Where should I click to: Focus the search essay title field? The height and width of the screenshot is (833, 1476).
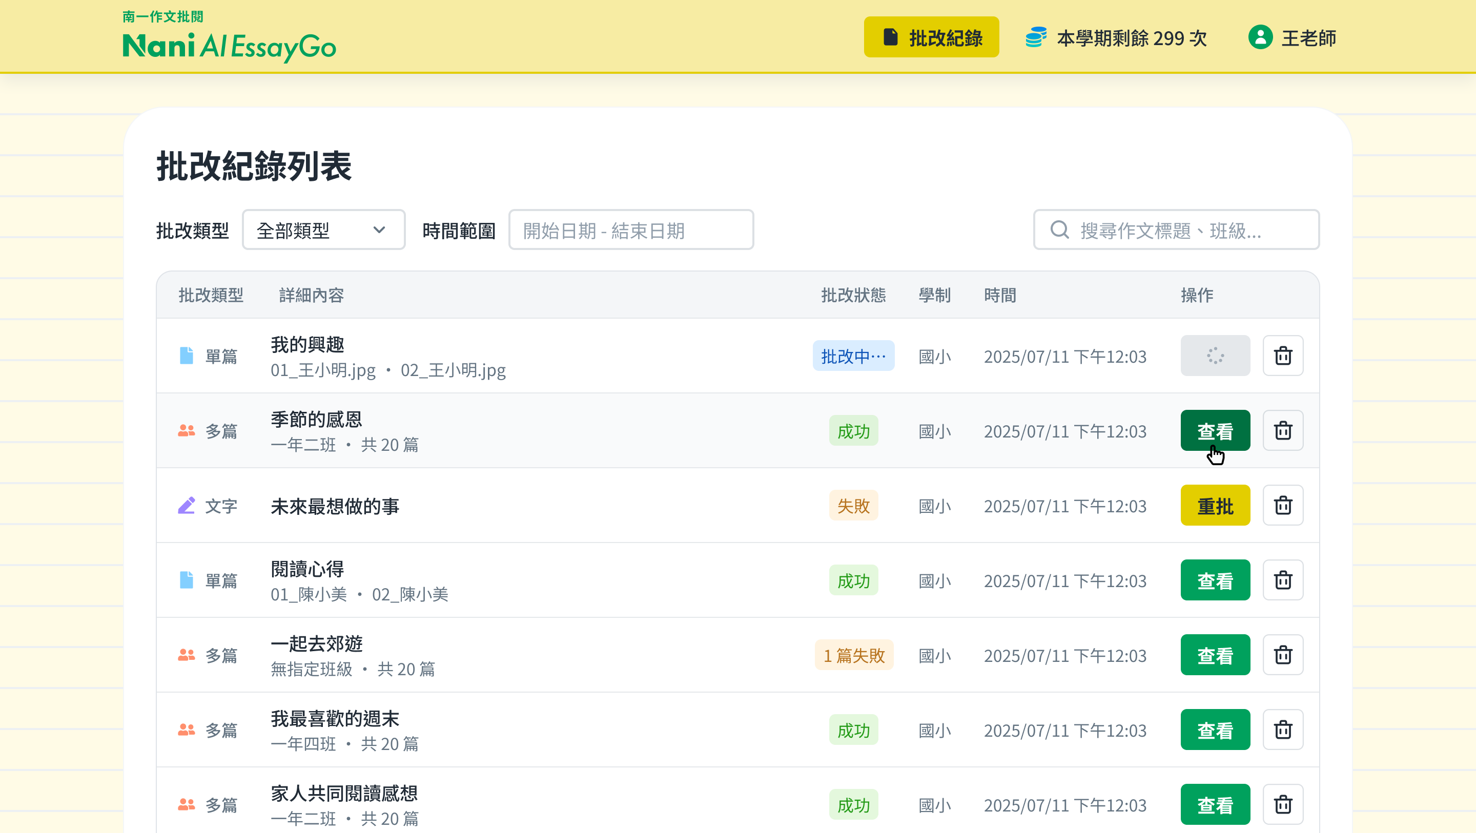[1176, 230]
